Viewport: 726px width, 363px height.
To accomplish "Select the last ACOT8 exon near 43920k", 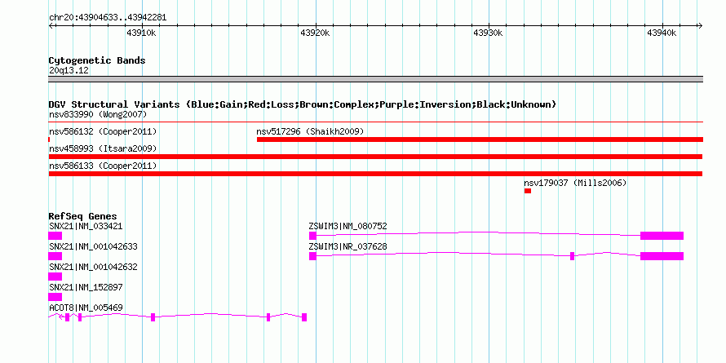I will click(x=304, y=317).
